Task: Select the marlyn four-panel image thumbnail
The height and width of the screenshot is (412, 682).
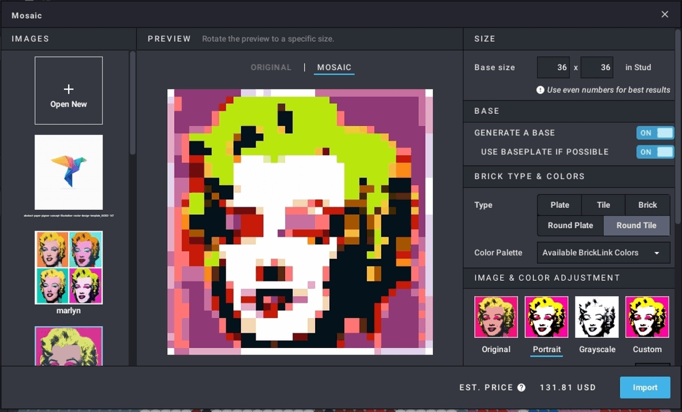Action: pos(69,267)
